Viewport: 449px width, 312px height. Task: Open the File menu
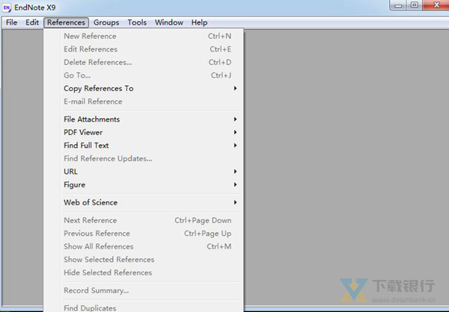tap(11, 22)
